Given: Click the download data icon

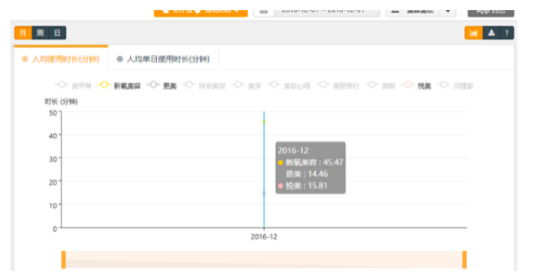Looking at the screenshot, I should (x=491, y=33).
